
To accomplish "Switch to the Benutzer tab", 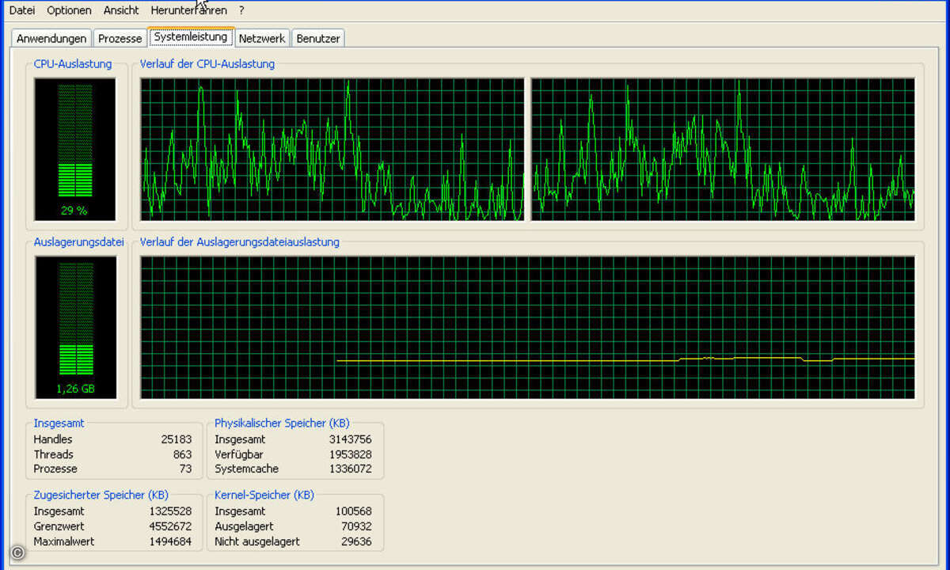I will click(318, 38).
